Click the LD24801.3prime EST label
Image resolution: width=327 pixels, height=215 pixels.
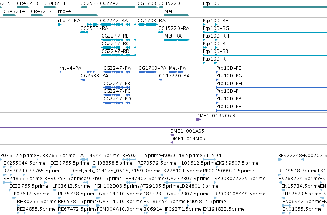(199, 186)
